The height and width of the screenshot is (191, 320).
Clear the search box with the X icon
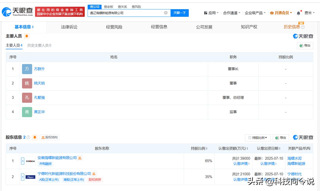pos(166,13)
